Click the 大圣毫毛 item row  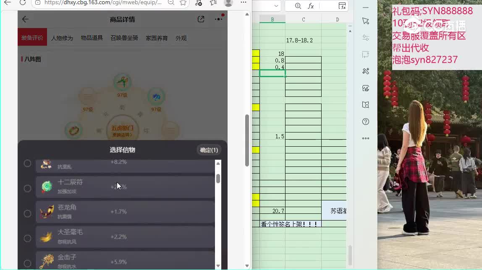[125, 236]
